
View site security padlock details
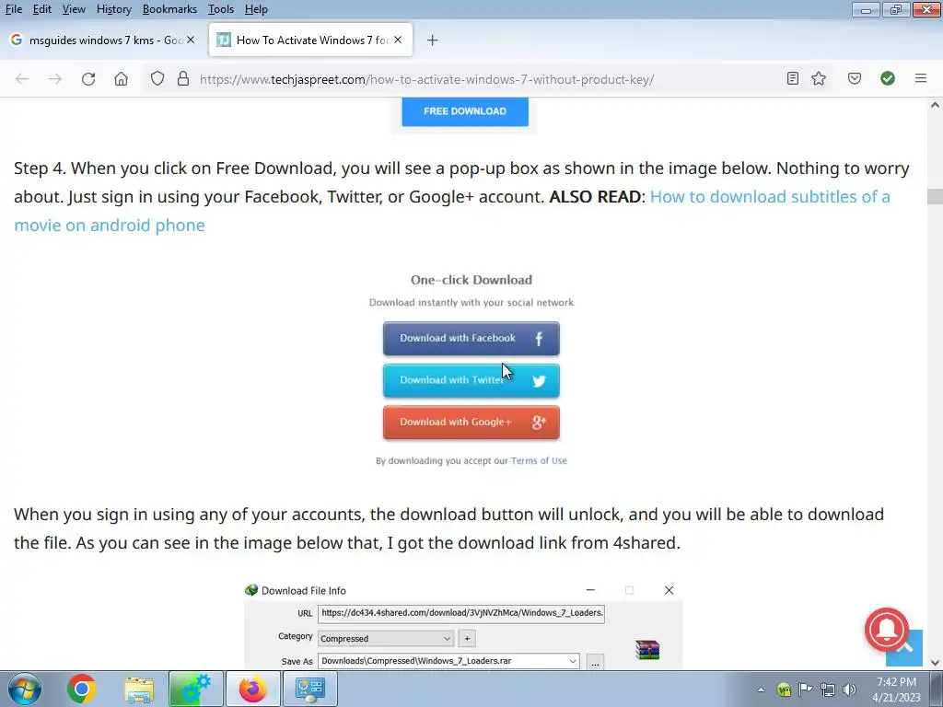[183, 79]
